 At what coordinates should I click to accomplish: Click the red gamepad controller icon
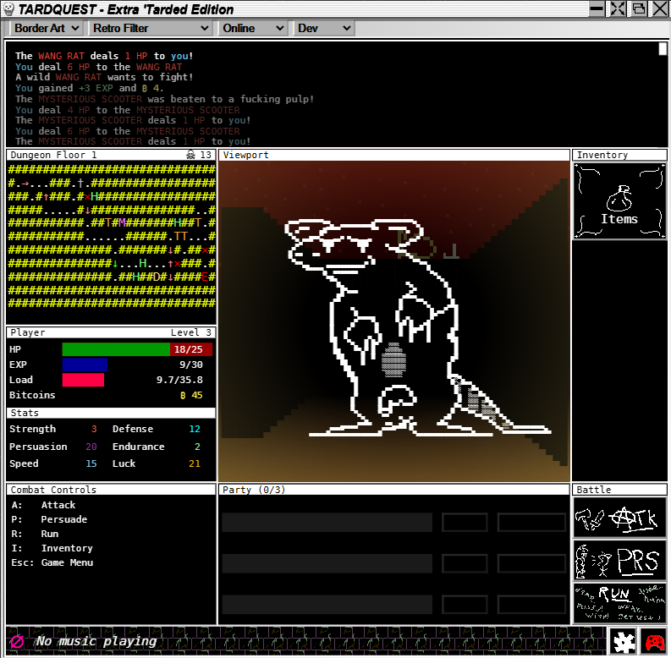coord(654,642)
